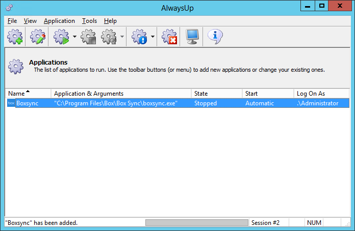The height and width of the screenshot is (231, 355).
Task: Click the Boxsync row box icon
Action: (x=11, y=103)
